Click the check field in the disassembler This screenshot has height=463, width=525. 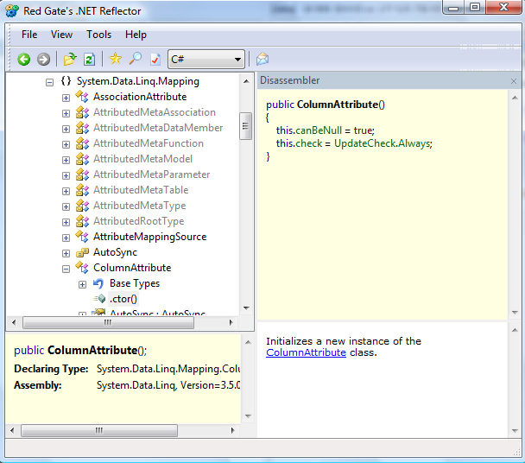tap(309, 143)
